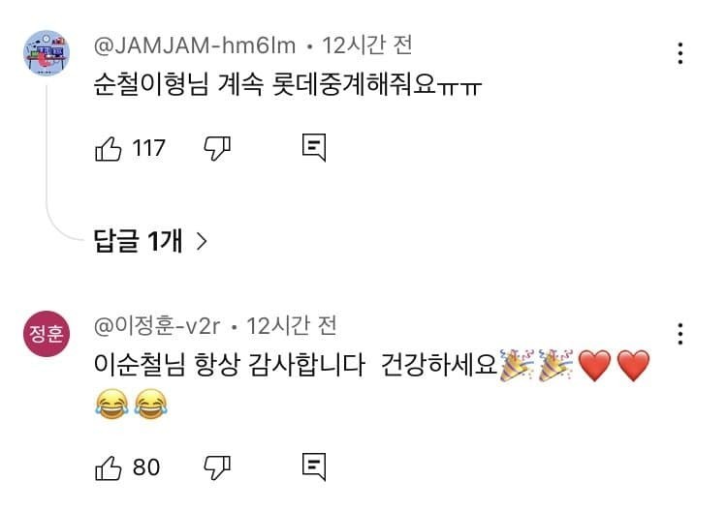The height and width of the screenshot is (511, 727).
Task: Open more options for 이정훈-v2r comment
Action: coord(680,334)
